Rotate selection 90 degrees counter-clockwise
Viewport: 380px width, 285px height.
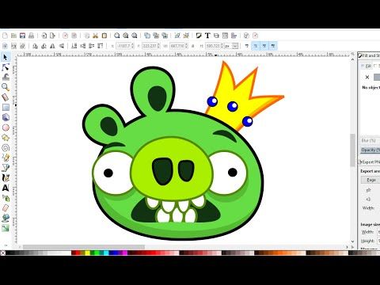click(x=35, y=46)
